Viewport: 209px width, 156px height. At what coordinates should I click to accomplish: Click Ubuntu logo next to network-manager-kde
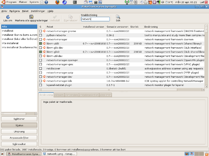coord(44,81)
